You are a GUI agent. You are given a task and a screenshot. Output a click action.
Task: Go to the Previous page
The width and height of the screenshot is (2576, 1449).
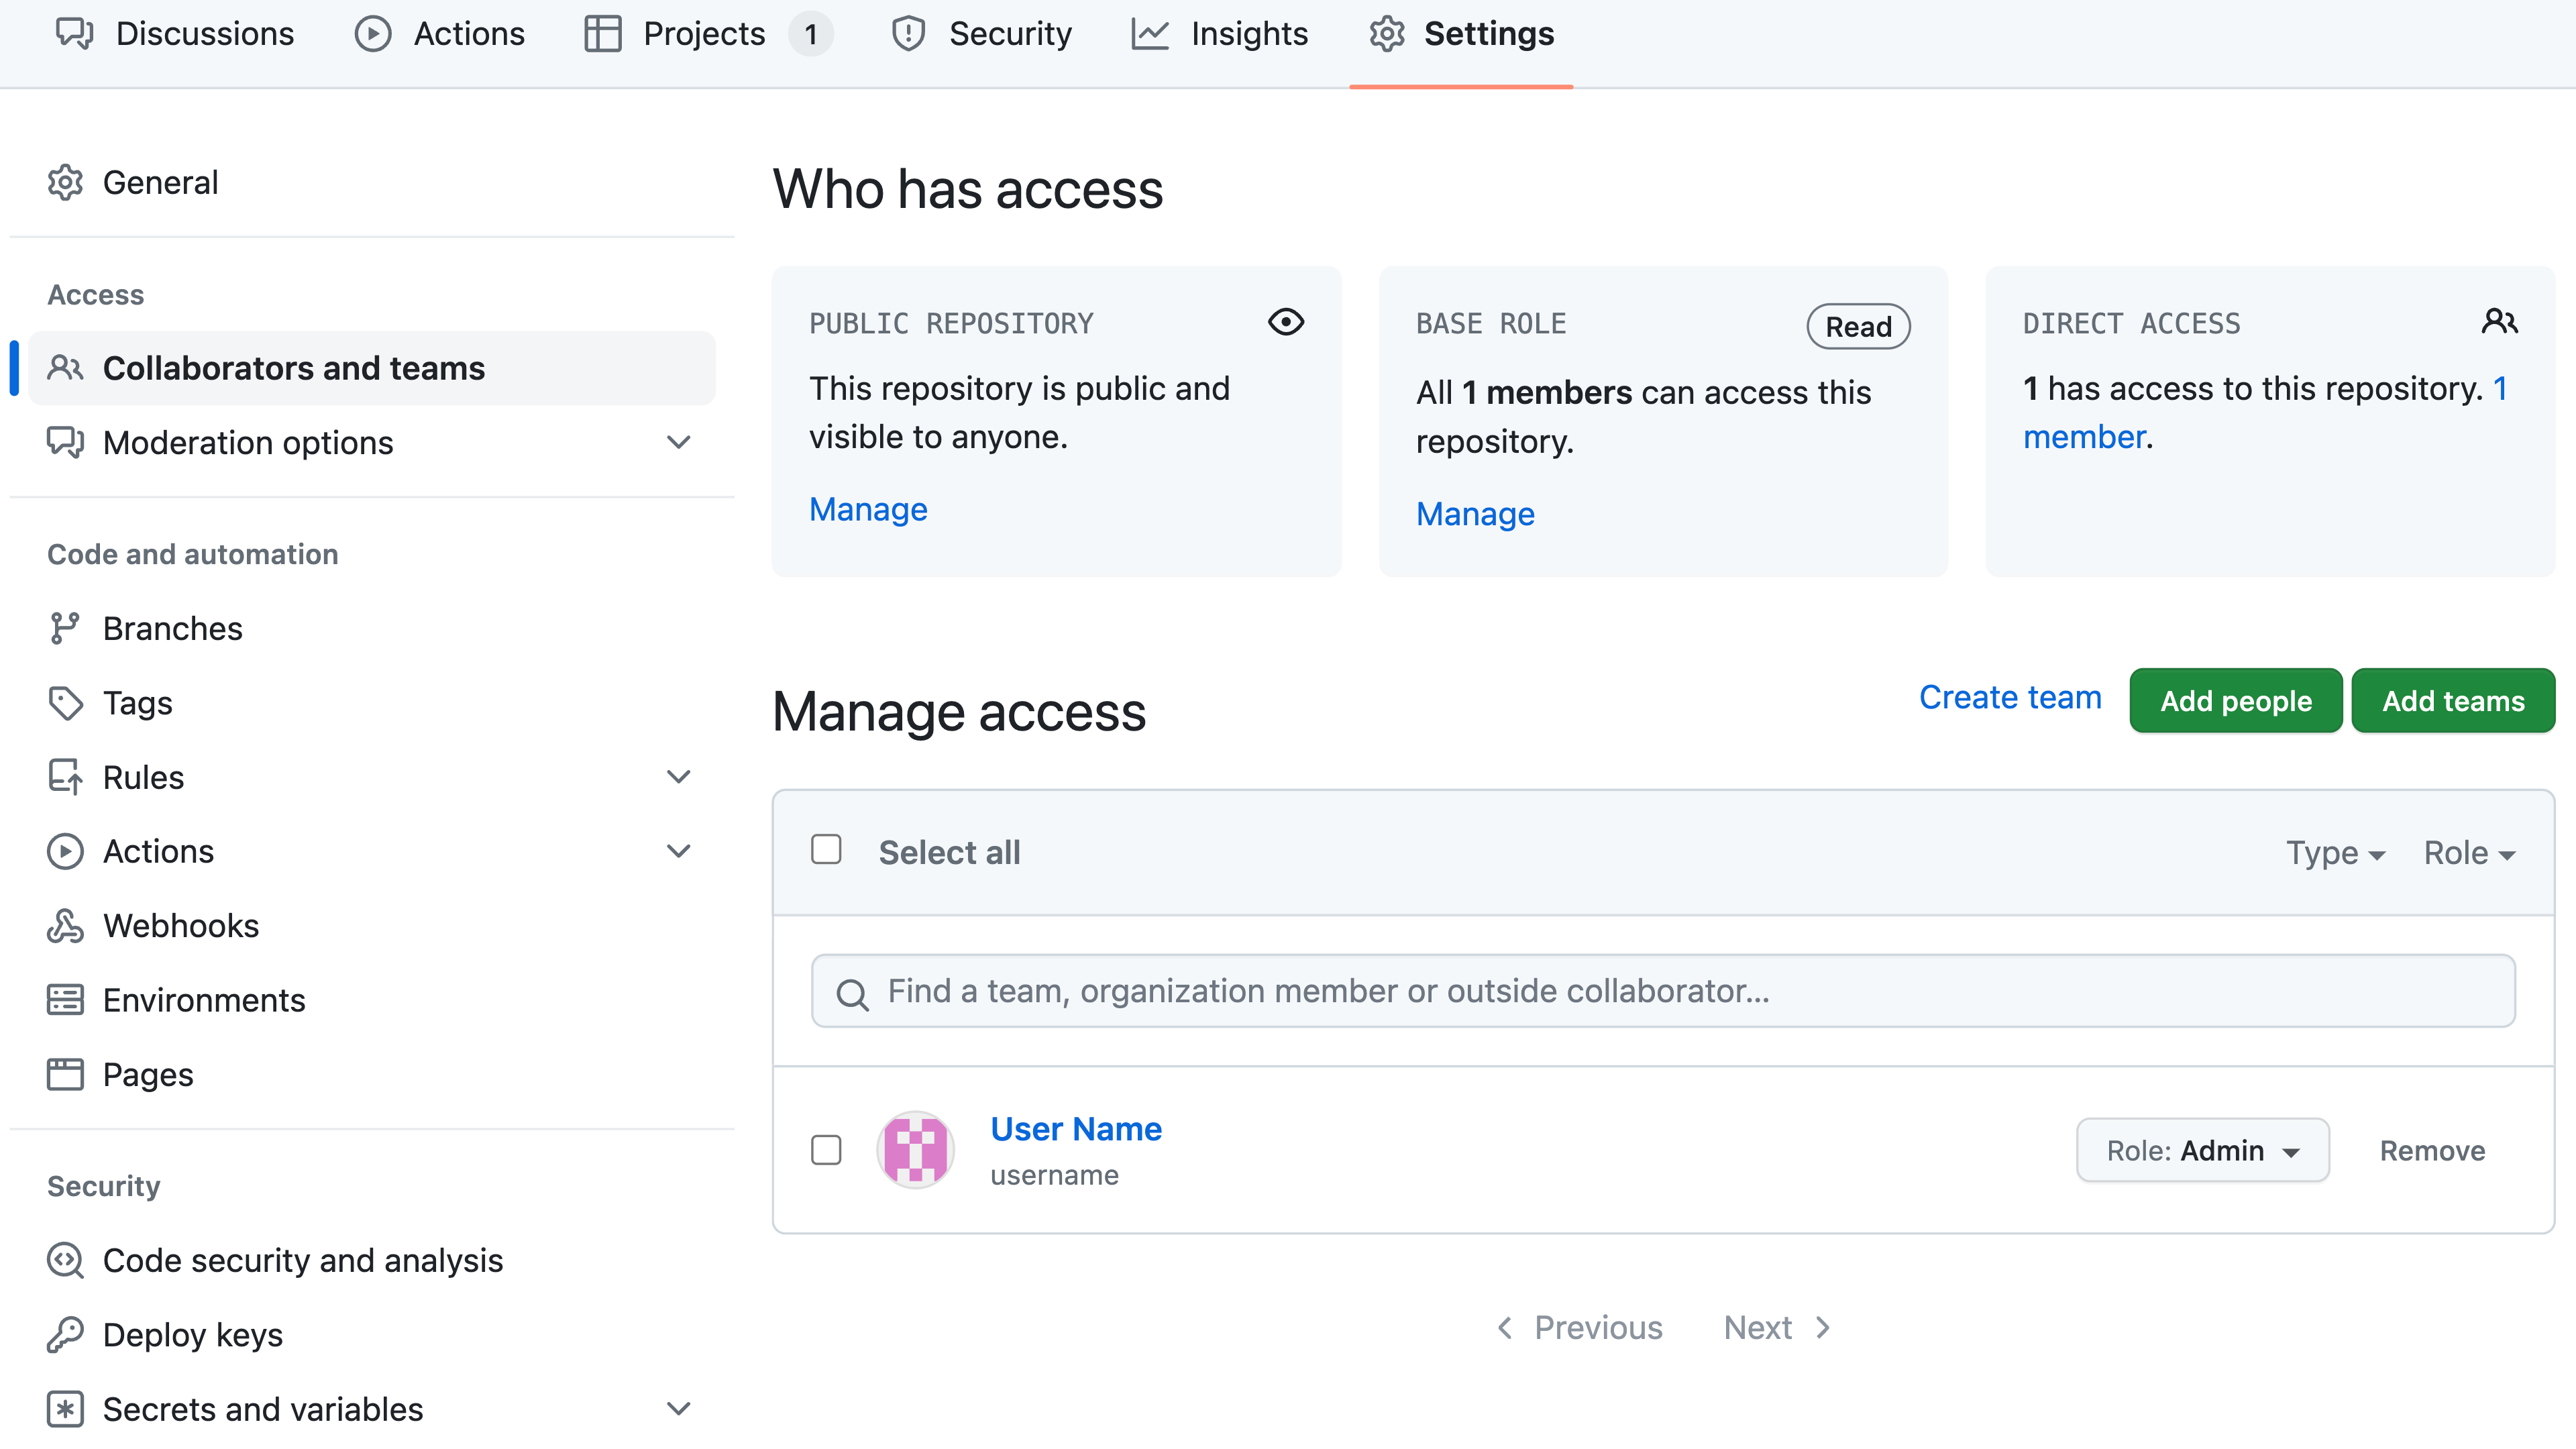click(x=1580, y=1327)
